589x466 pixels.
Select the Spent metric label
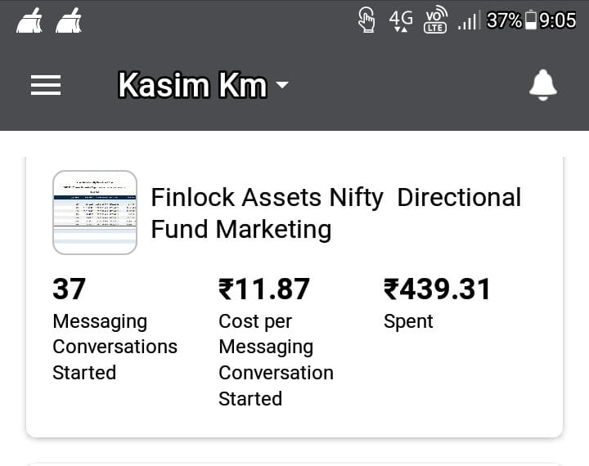click(408, 321)
